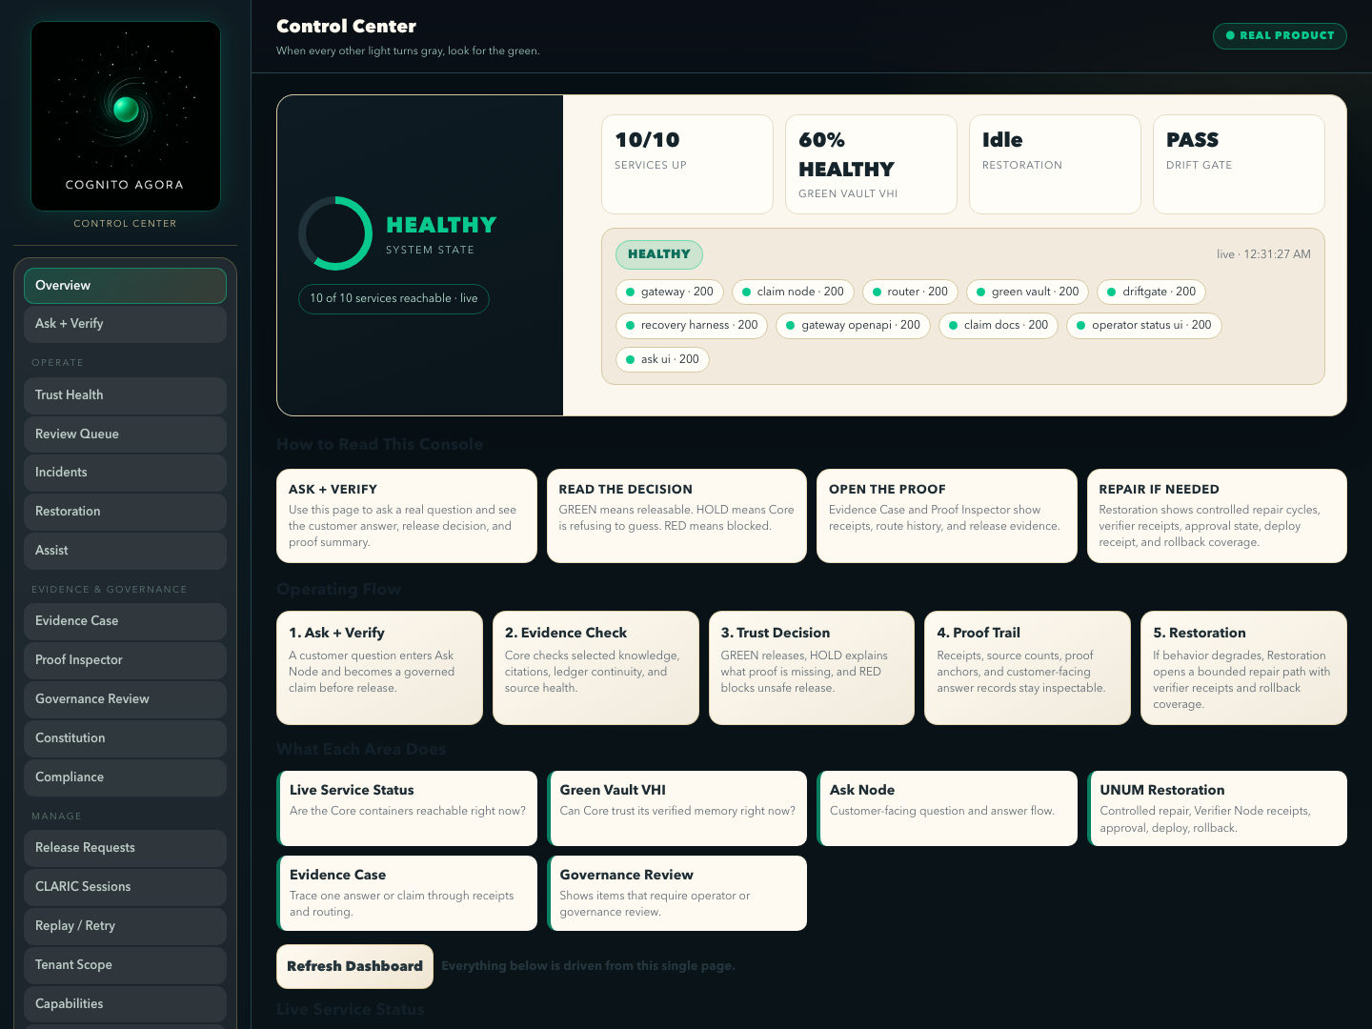The height and width of the screenshot is (1029, 1372).
Task: Click the recovery harness · 200 chip
Action: (692, 325)
